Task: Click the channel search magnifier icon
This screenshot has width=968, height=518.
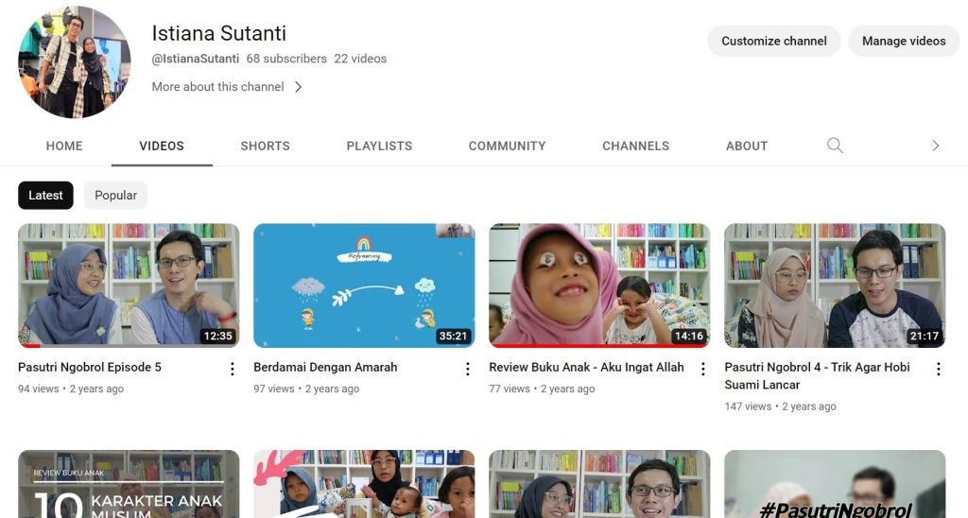Action: (x=835, y=146)
